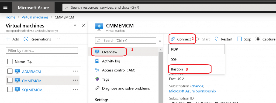Image resolution: width=276 pixels, height=103 pixels.
Task: Choose SSH from Connect dropdown
Action: [196, 59]
